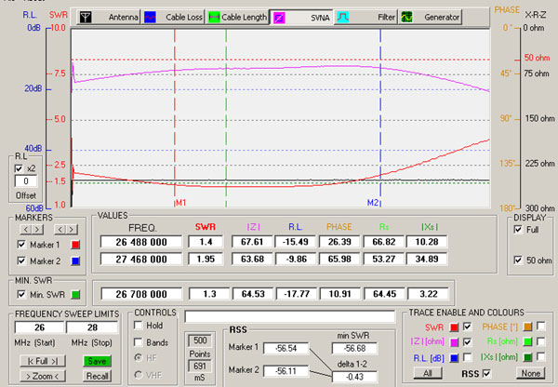The image size is (558, 387).
Task: Switch to the Antenna mode tab
Action: pyautogui.click(x=109, y=17)
